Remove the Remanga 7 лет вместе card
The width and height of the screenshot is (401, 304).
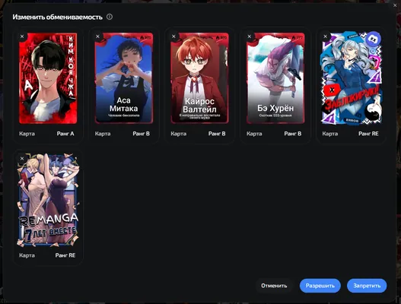click(x=22, y=159)
